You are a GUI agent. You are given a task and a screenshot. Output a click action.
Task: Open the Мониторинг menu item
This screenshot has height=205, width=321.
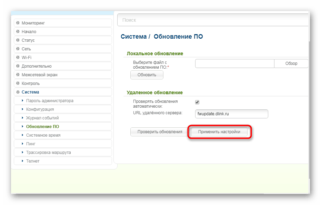click(63, 23)
